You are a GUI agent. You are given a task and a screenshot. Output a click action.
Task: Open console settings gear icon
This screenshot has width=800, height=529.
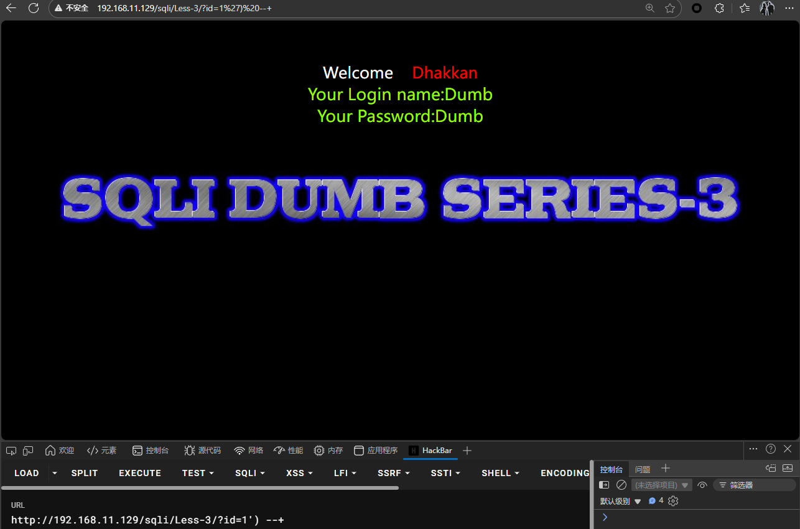coord(673,501)
